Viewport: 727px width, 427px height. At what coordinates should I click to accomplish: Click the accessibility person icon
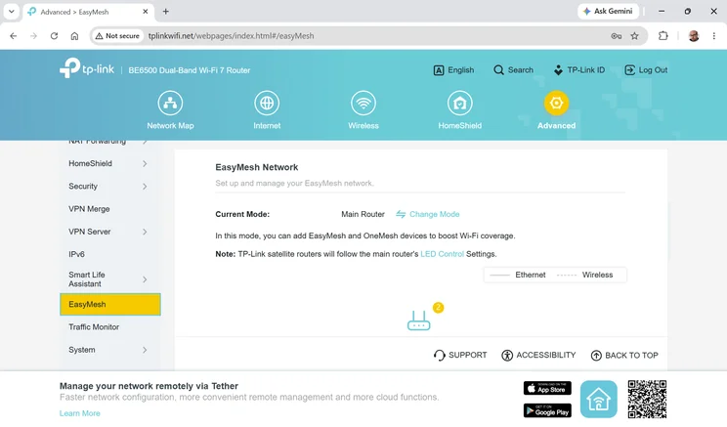coord(507,355)
